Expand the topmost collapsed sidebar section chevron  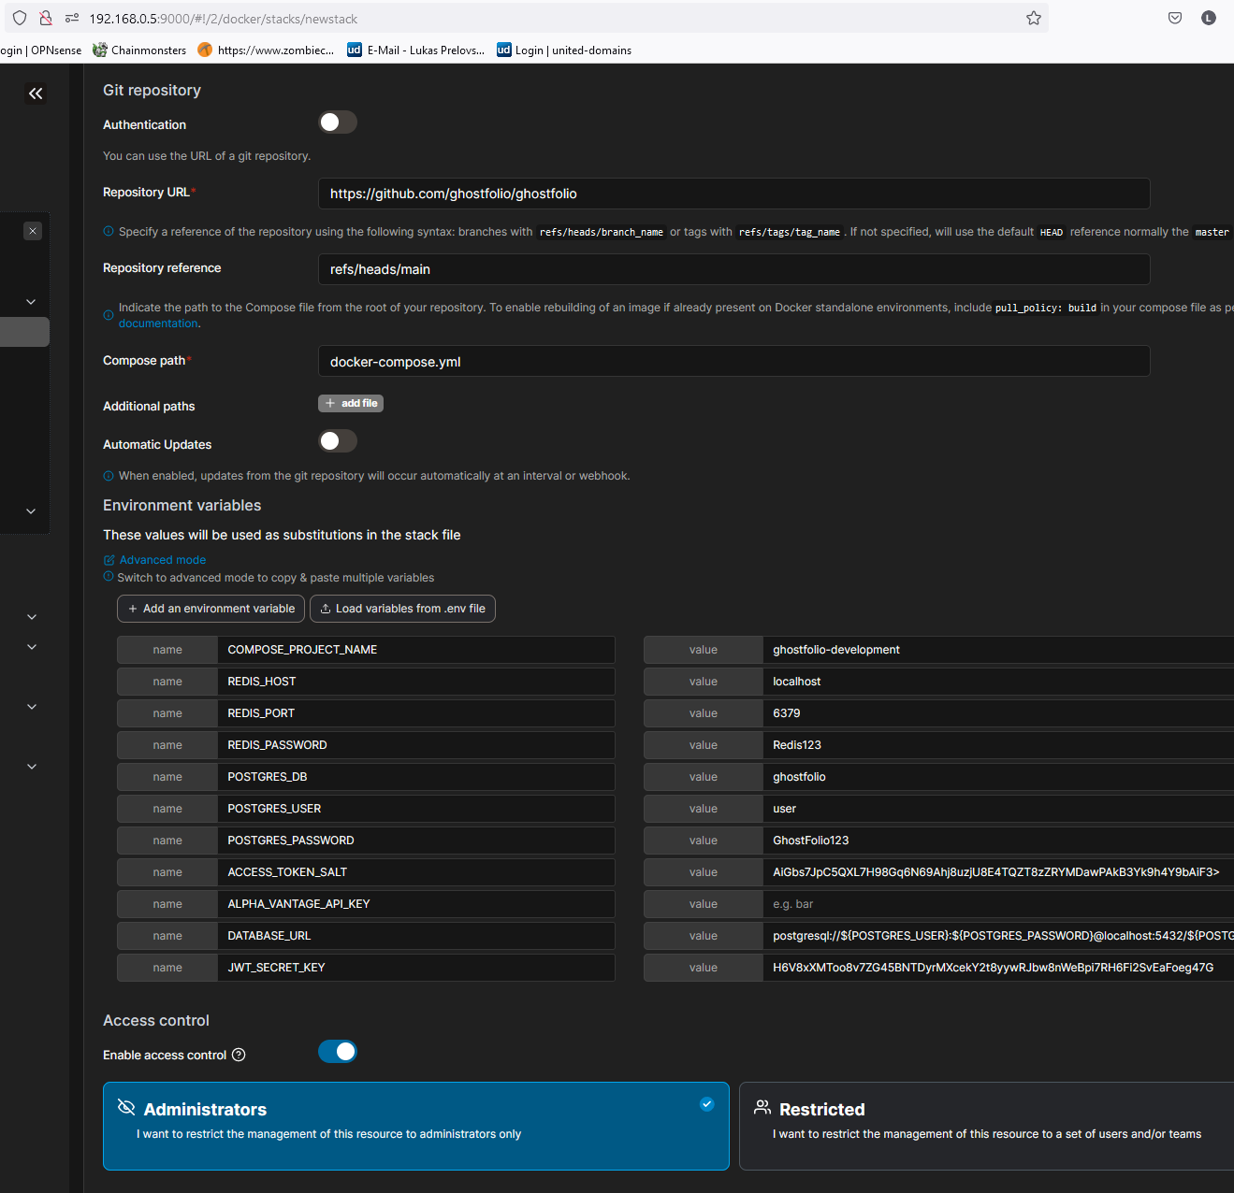point(31,301)
